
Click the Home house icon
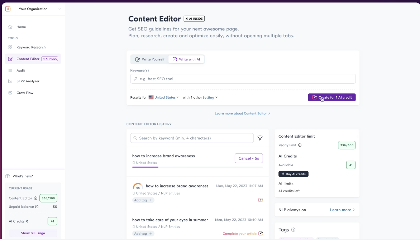(x=10, y=27)
